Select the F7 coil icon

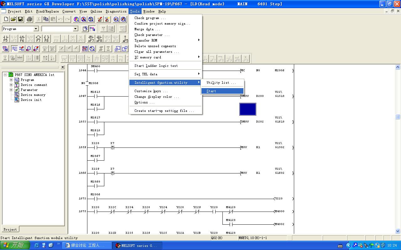(38, 39)
